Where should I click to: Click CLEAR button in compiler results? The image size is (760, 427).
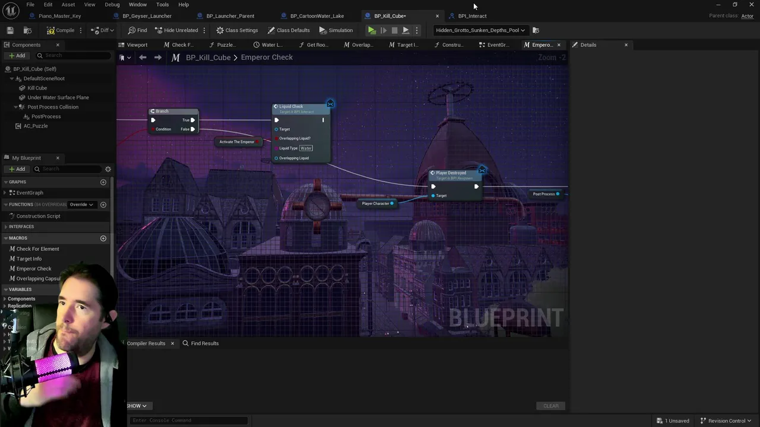pyautogui.click(x=551, y=406)
